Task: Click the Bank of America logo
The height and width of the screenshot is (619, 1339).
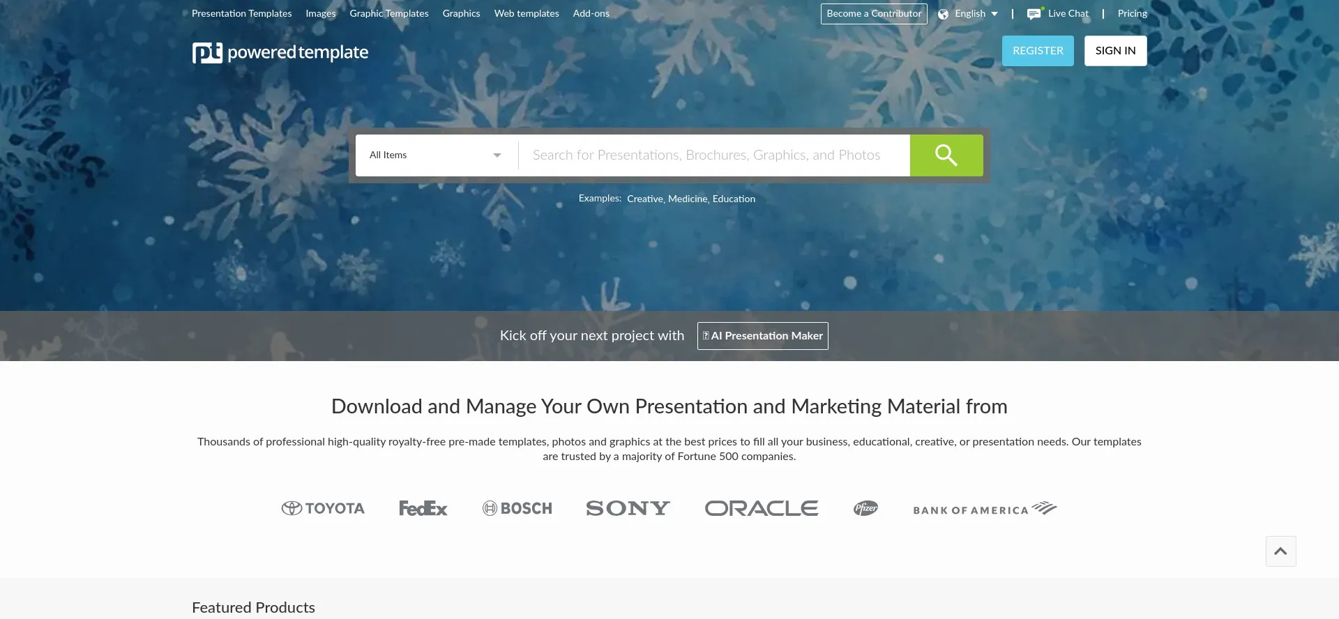Action: pyautogui.click(x=985, y=509)
